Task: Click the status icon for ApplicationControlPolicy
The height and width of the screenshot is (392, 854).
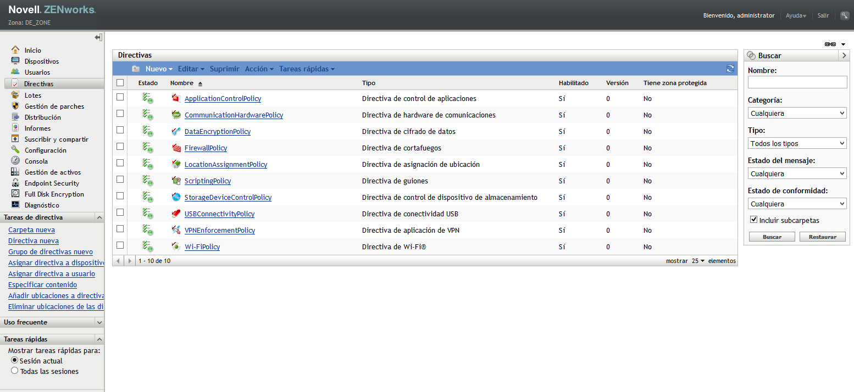Action: 148,98
